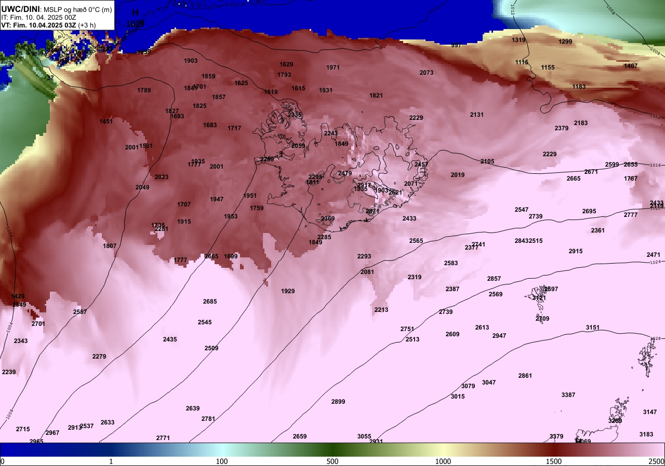Click the height value 2695

click(589, 211)
